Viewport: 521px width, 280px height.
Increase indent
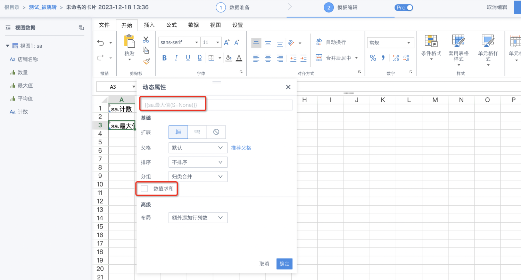304,58
